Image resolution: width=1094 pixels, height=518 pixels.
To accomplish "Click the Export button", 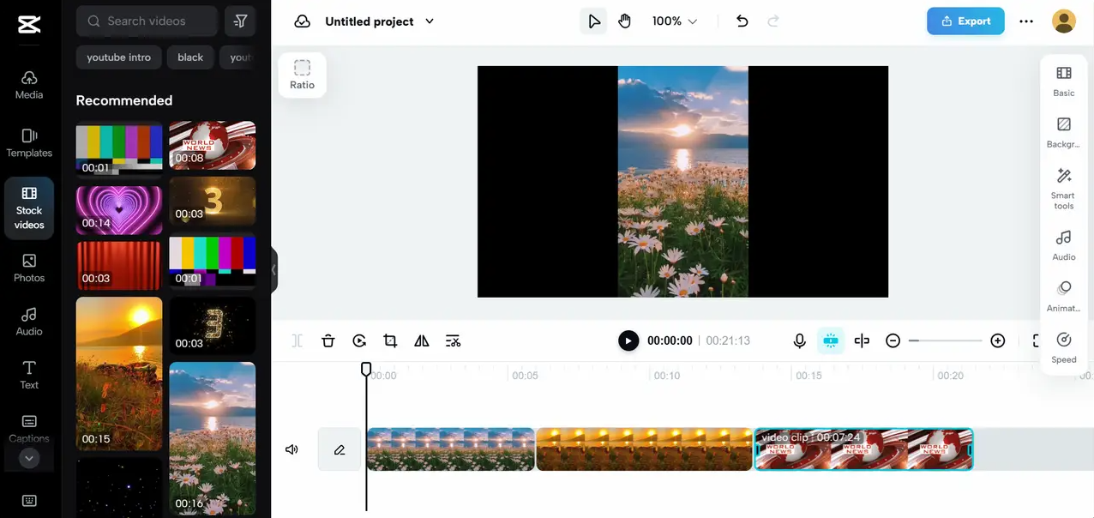I will tap(965, 21).
